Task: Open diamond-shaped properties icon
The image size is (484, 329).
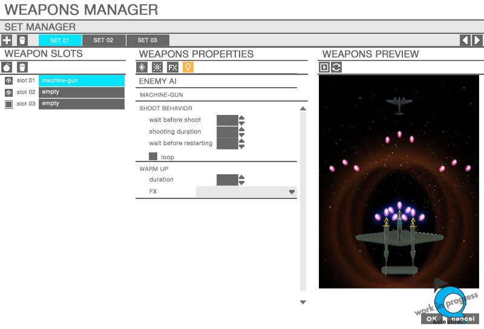Action: [x=142, y=67]
